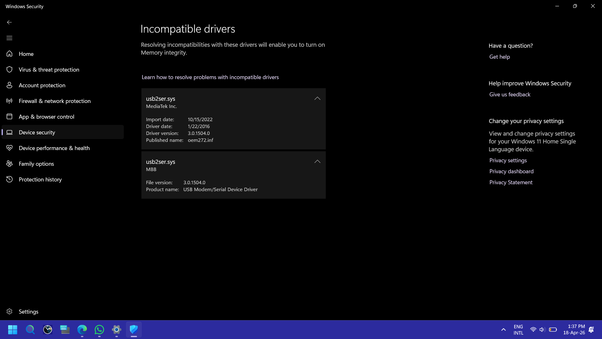Click the published name oem272.inf

pyautogui.click(x=200, y=140)
